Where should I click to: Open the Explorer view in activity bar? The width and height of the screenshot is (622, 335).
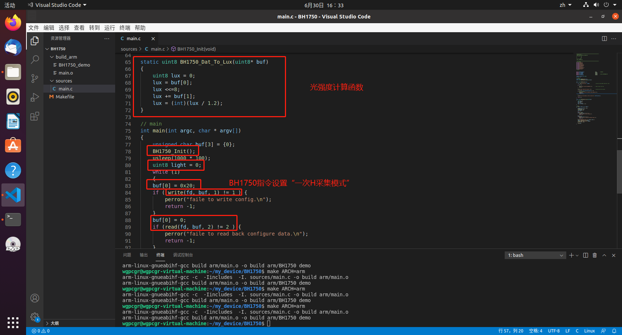tap(35, 41)
